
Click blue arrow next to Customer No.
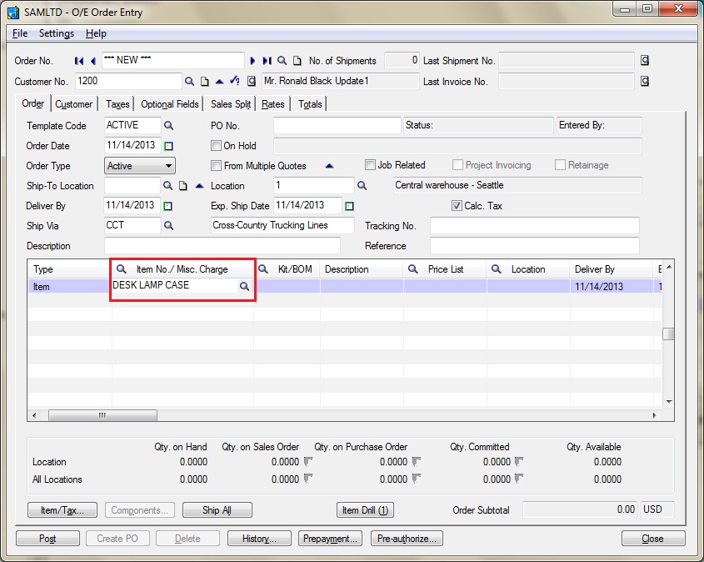pyautogui.click(x=219, y=82)
